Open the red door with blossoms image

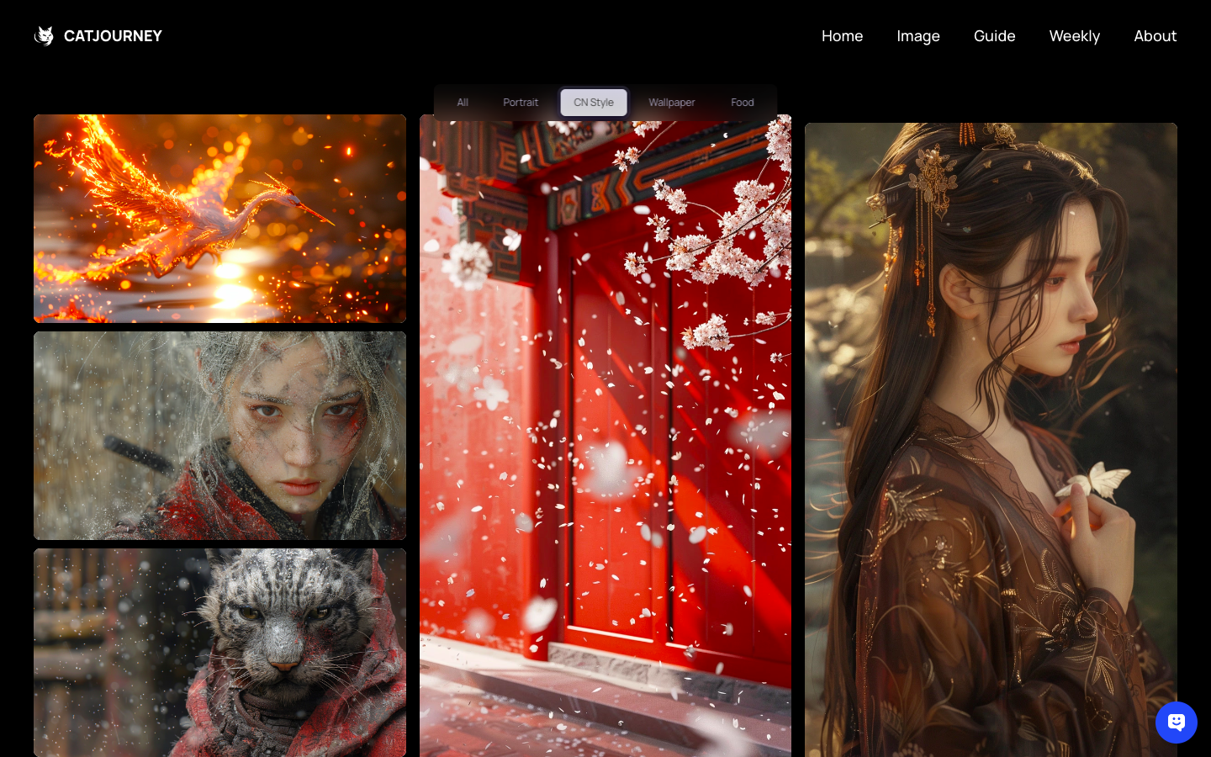point(605,437)
